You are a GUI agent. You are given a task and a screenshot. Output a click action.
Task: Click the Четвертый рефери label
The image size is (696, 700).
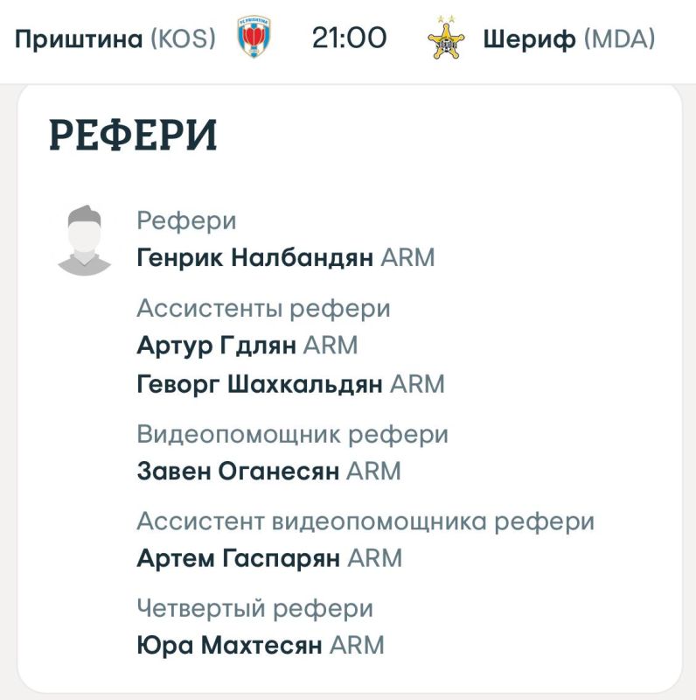(x=254, y=608)
